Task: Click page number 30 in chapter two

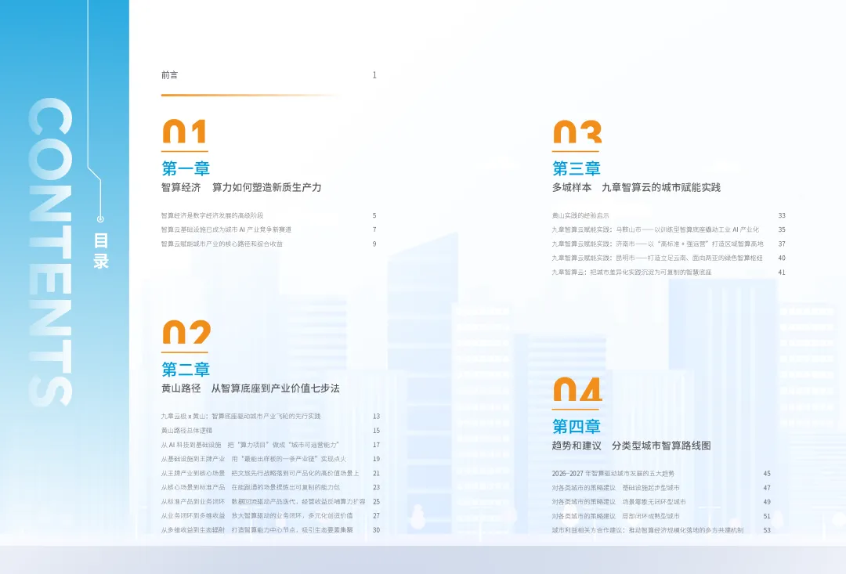Action: coord(376,530)
